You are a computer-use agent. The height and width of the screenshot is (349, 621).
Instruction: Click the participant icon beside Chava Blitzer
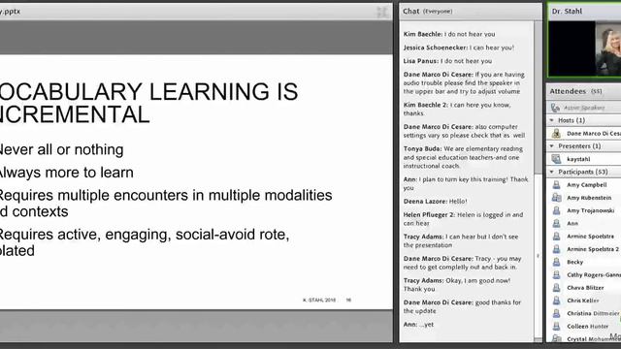tap(556, 288)
